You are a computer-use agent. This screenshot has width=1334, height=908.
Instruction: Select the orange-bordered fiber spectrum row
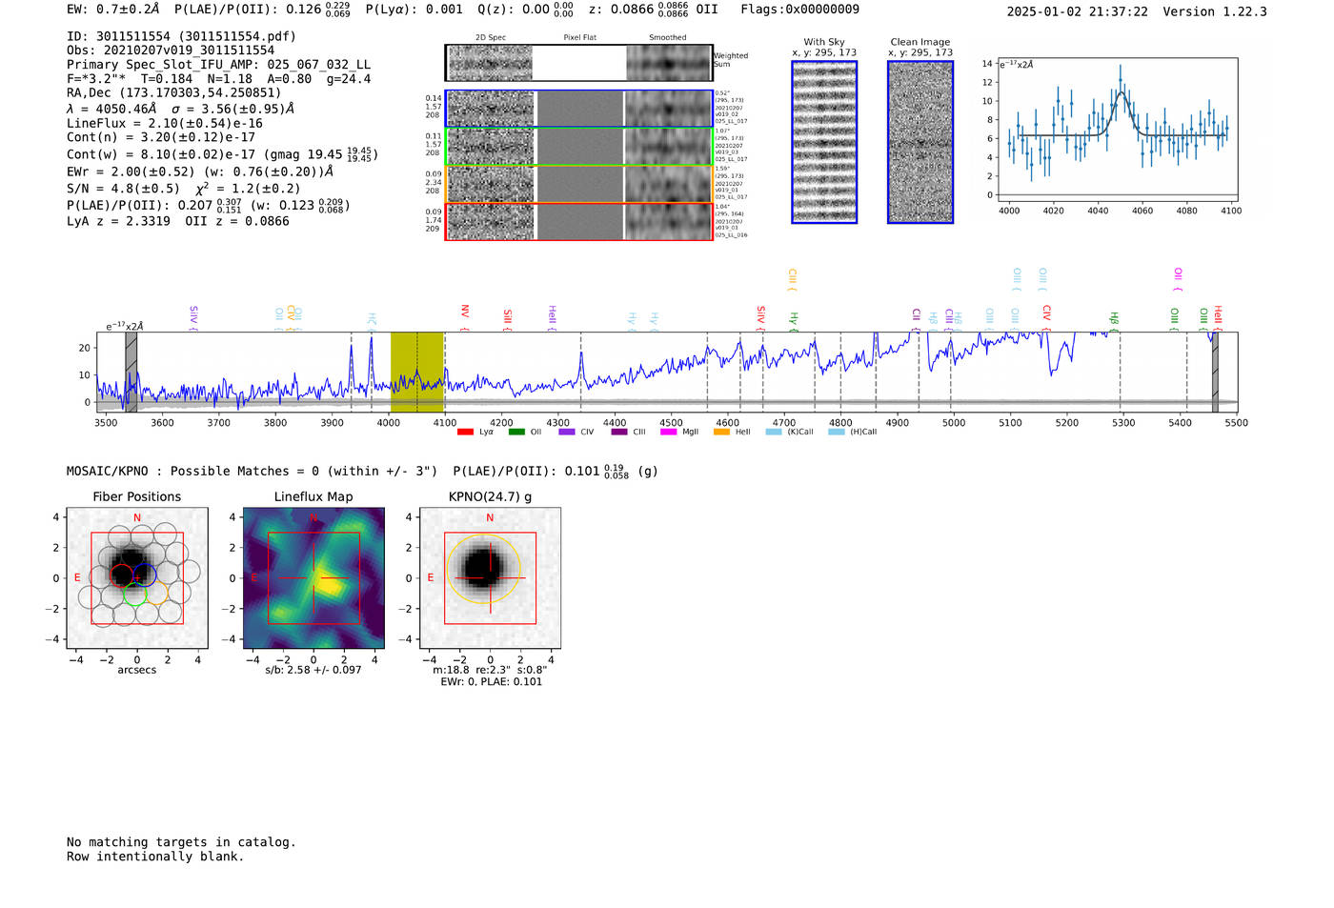click(578, 184)
